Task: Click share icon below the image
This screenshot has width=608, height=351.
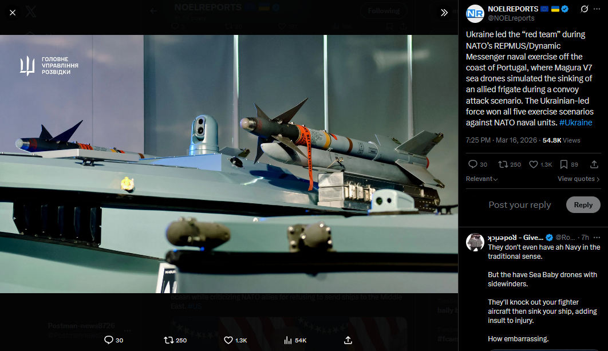Action: (x=348, y=340)
